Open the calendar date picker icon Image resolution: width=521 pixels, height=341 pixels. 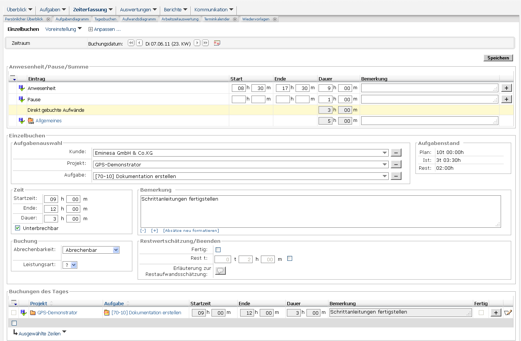pos(217,43)
